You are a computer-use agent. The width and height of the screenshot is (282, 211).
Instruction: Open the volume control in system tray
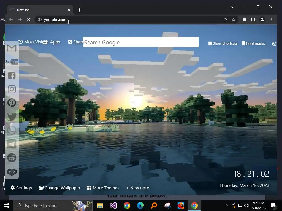pos(246,206)
